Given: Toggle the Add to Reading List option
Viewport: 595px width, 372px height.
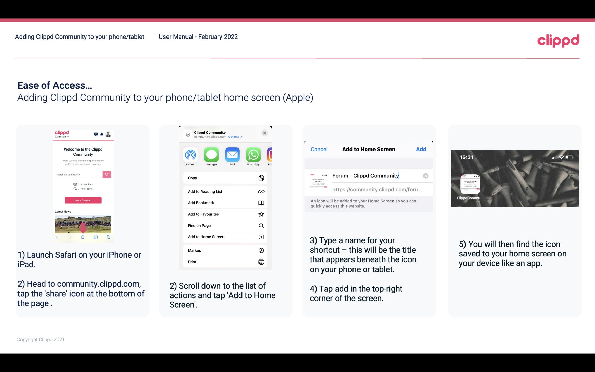Looking at the screenshot, I should [x=225, y=191].
